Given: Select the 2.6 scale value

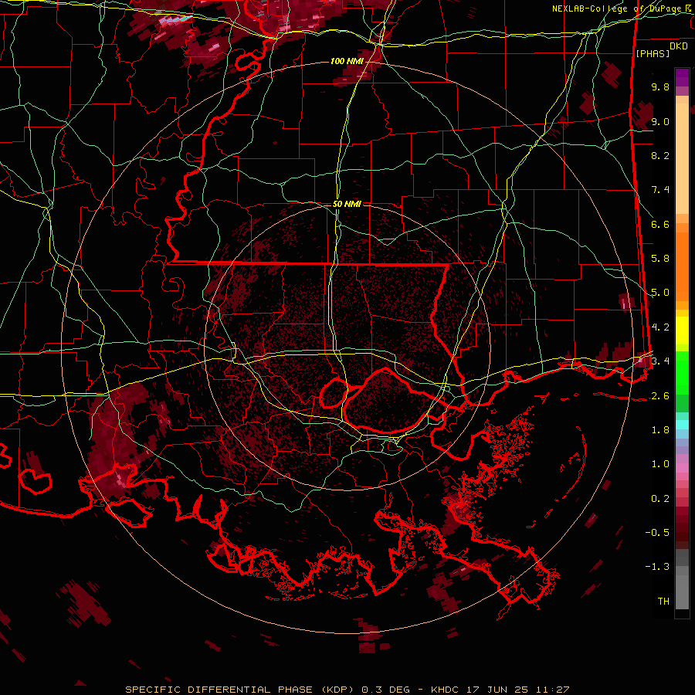Looking at the screenshot, I should point(660,396).
